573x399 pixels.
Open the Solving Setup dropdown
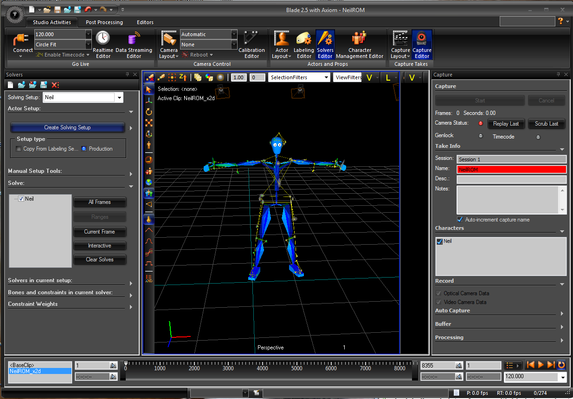tap(120, 98)
